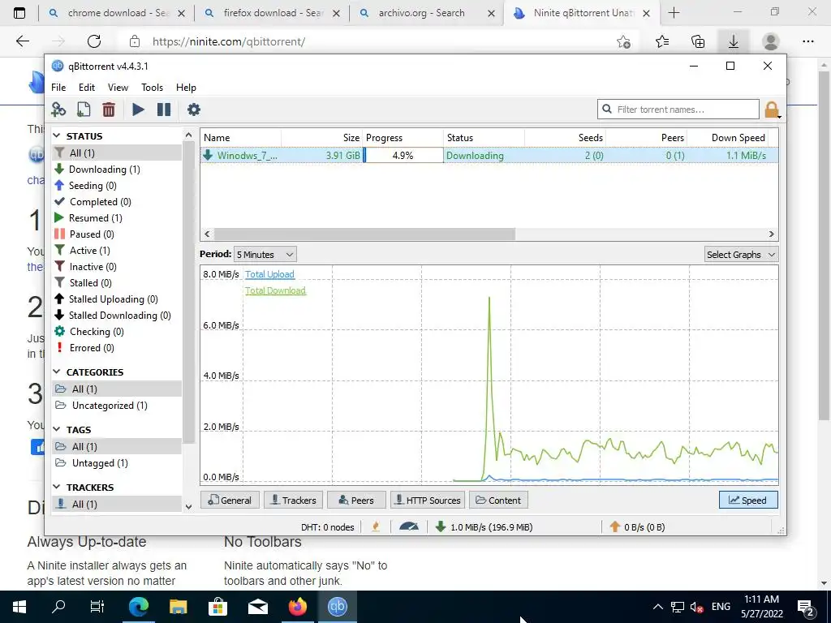Open Mail app from taskbar
Image resolution: width=831 pixels, height=623 pixels.
[257, 607]
